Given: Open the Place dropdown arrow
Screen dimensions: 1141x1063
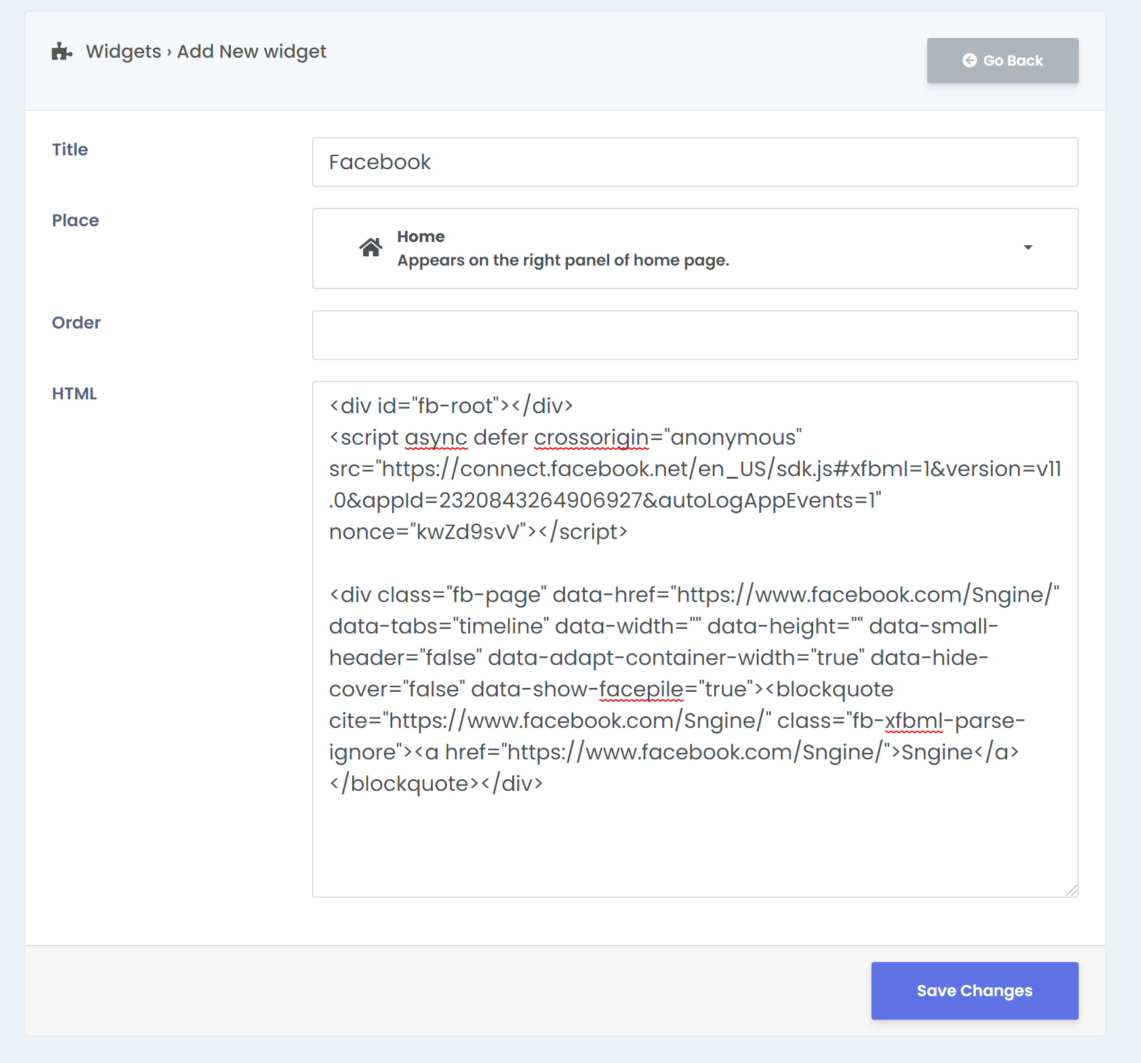Looking at the screenshot, I should point(1028,248).
